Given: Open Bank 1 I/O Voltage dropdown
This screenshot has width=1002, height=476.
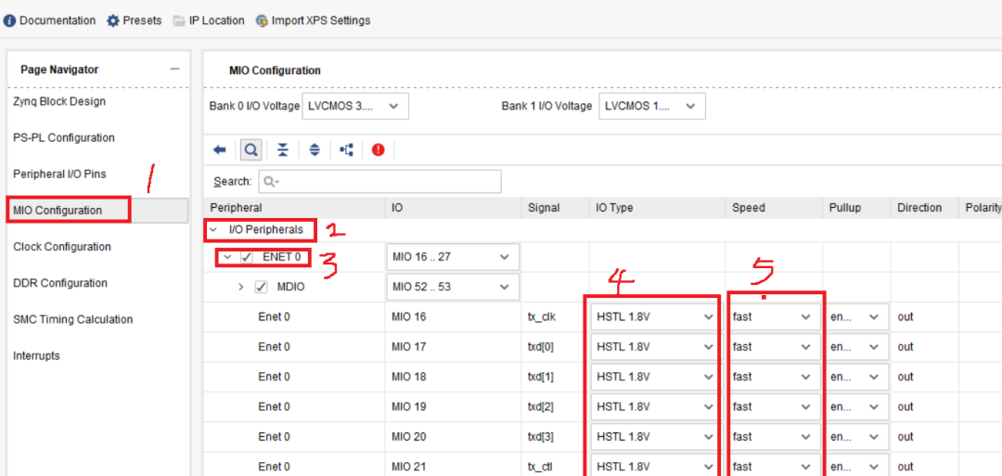Looking at the screenshot, I should [x=652, y=106].
